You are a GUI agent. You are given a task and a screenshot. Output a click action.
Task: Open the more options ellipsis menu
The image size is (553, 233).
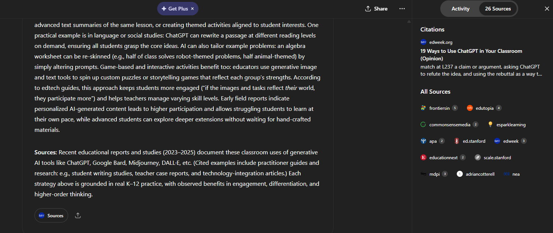click(x=402, y=9)
